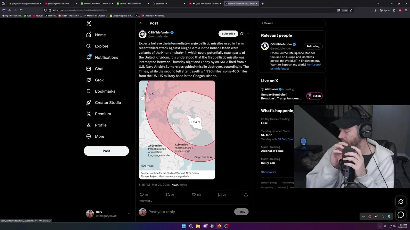
Task: Click the Grok explain icon beside Subscribe
Action: tap(242, 34)
